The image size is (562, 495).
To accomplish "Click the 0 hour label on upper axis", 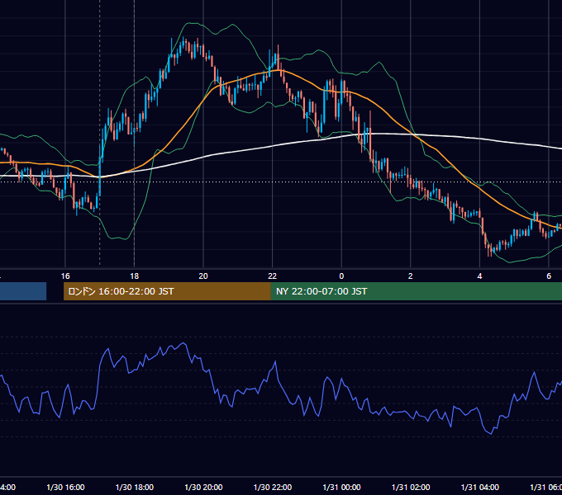I will [341, 276].
